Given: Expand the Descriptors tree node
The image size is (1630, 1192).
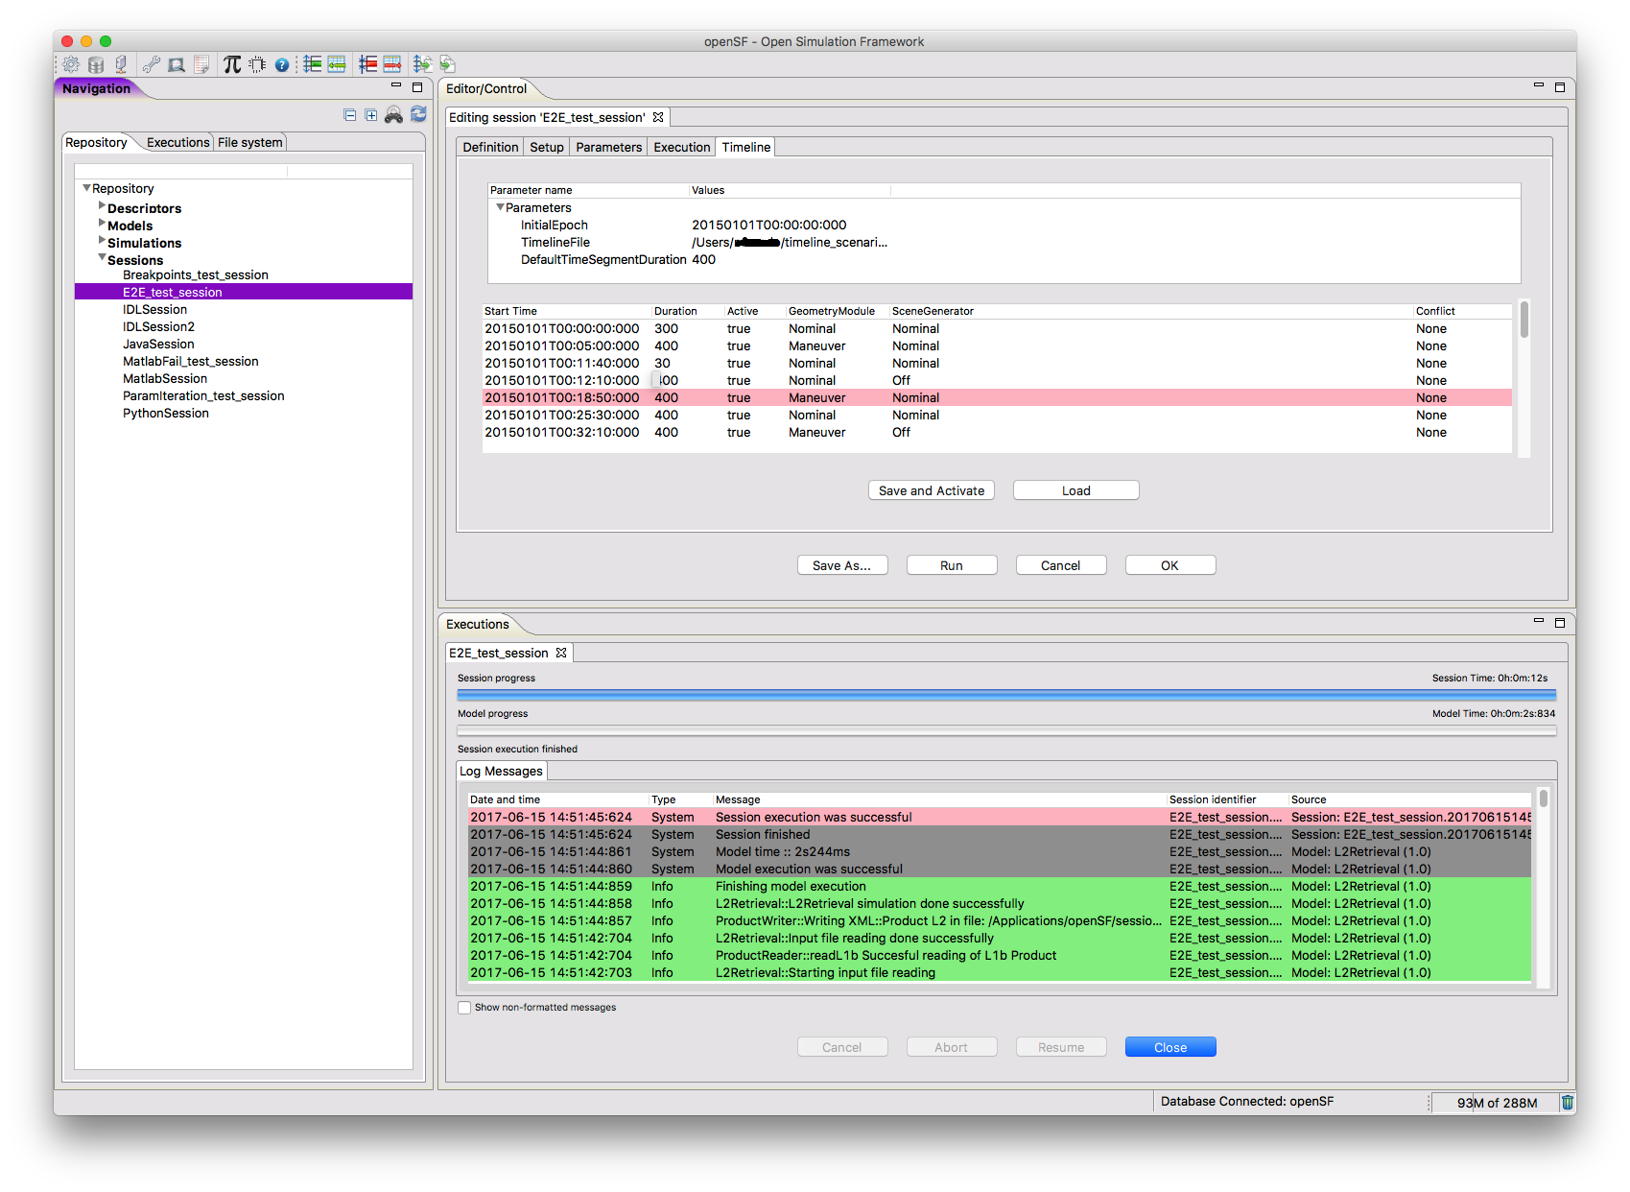Looking at the screenshot, I should (102, 206).
